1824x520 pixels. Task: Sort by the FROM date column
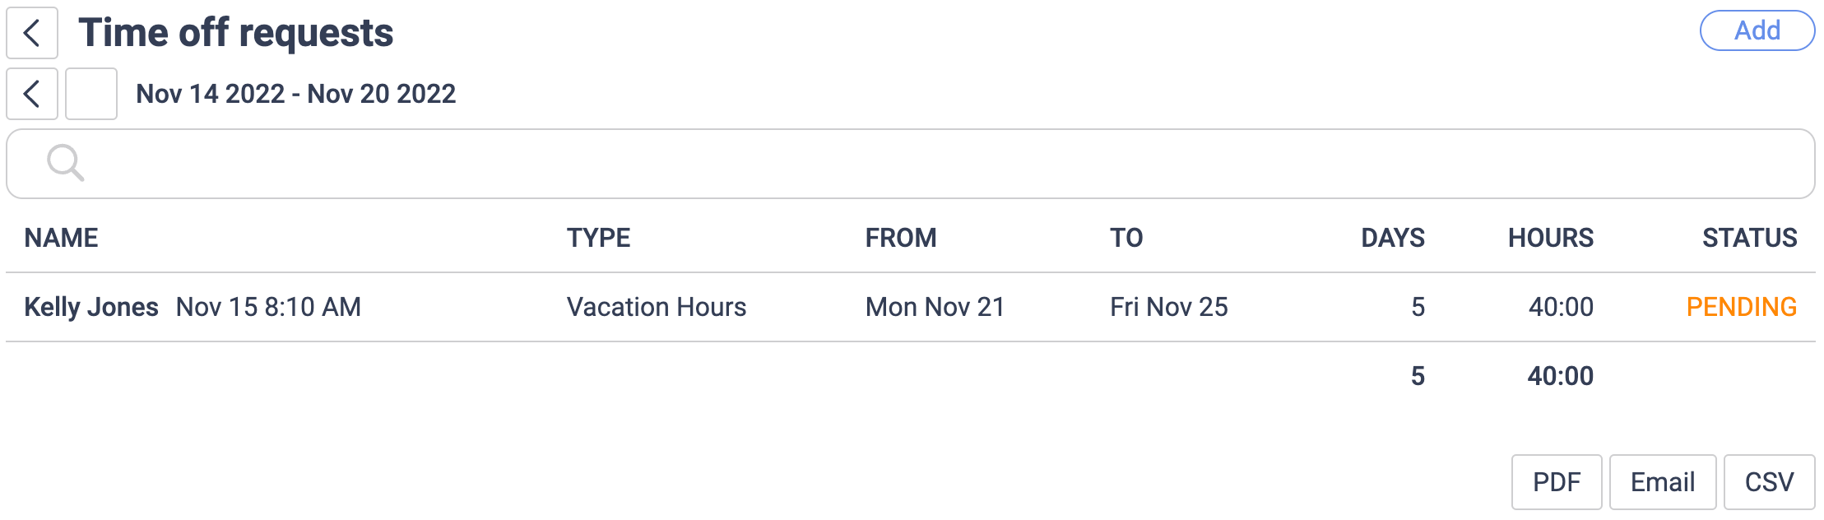[x=900, y=238]
